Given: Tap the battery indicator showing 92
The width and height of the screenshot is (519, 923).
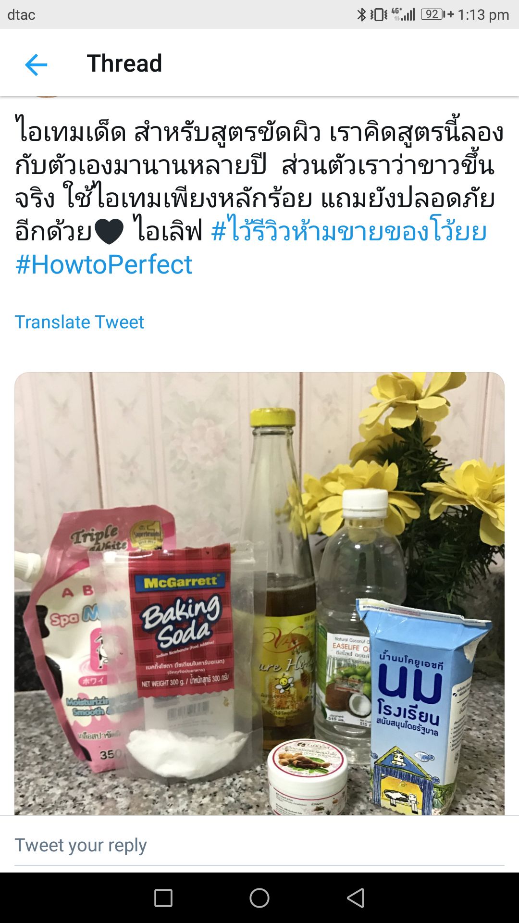Looking at the screenshot, I should coord(437,14).
